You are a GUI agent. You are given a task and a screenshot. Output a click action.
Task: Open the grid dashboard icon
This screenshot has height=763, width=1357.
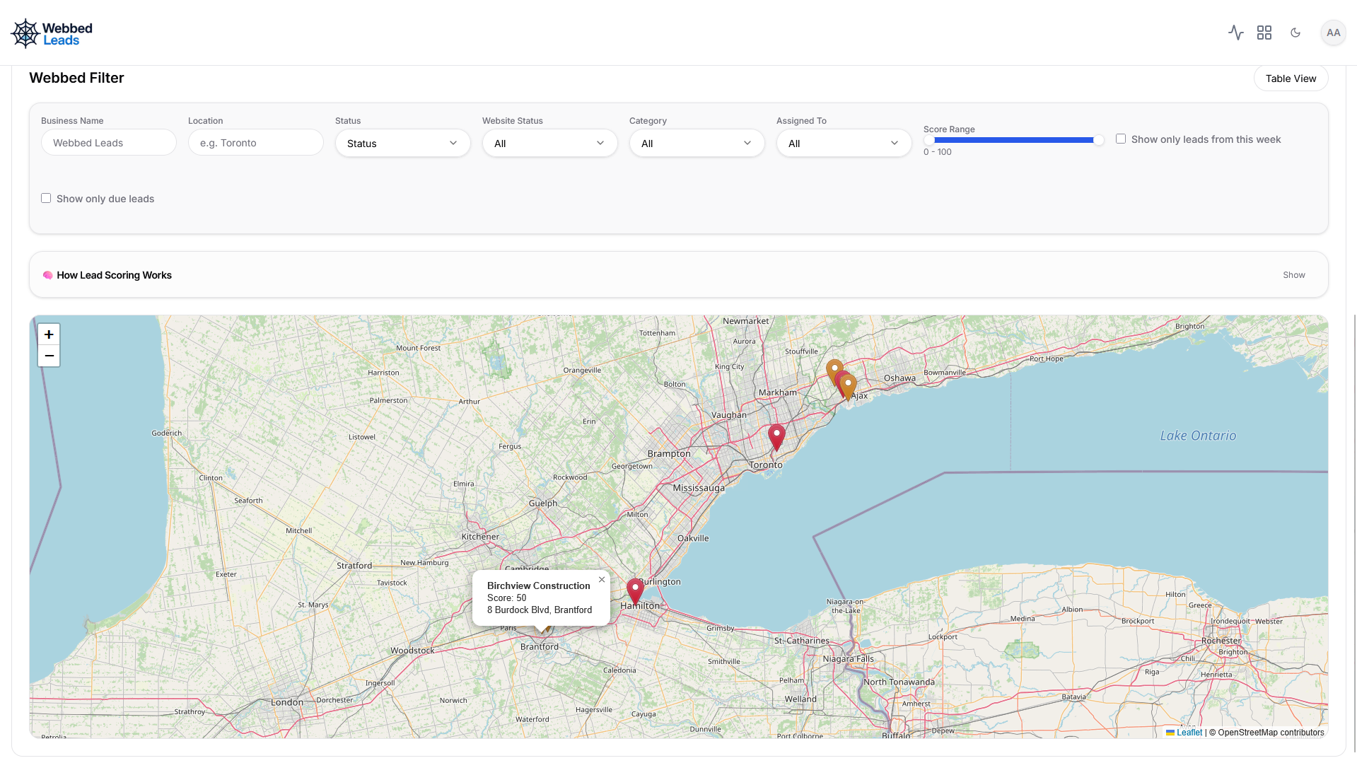click(x=1264, y=33)
